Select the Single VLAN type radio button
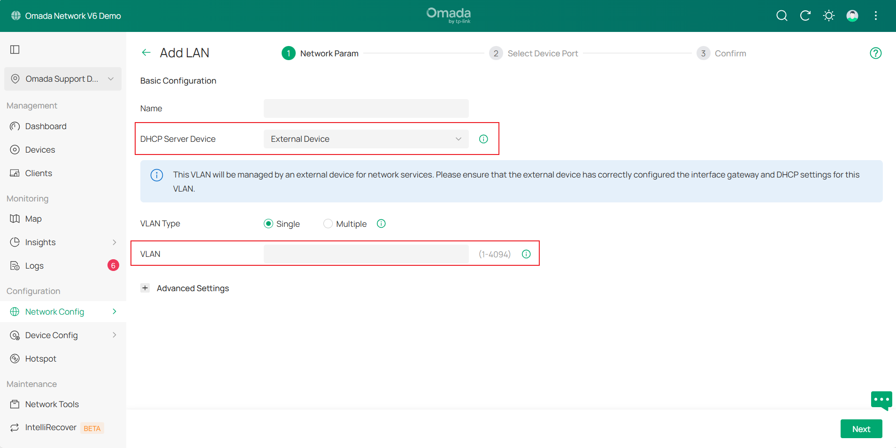 268,224
